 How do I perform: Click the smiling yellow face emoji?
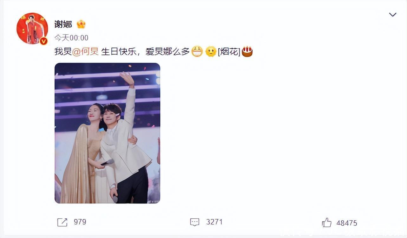[211, 51]
